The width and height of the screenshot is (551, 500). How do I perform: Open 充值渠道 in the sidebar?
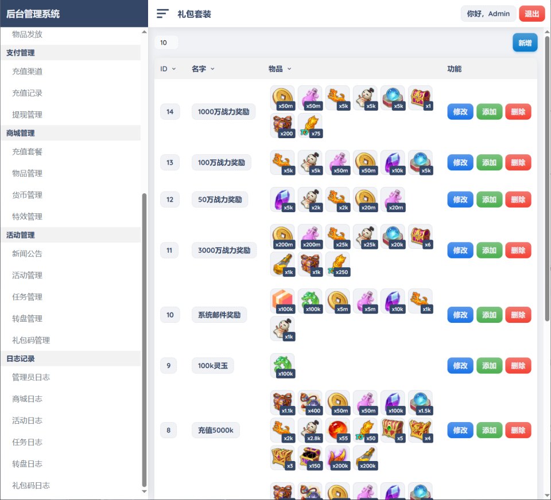(x=27, y=71)
